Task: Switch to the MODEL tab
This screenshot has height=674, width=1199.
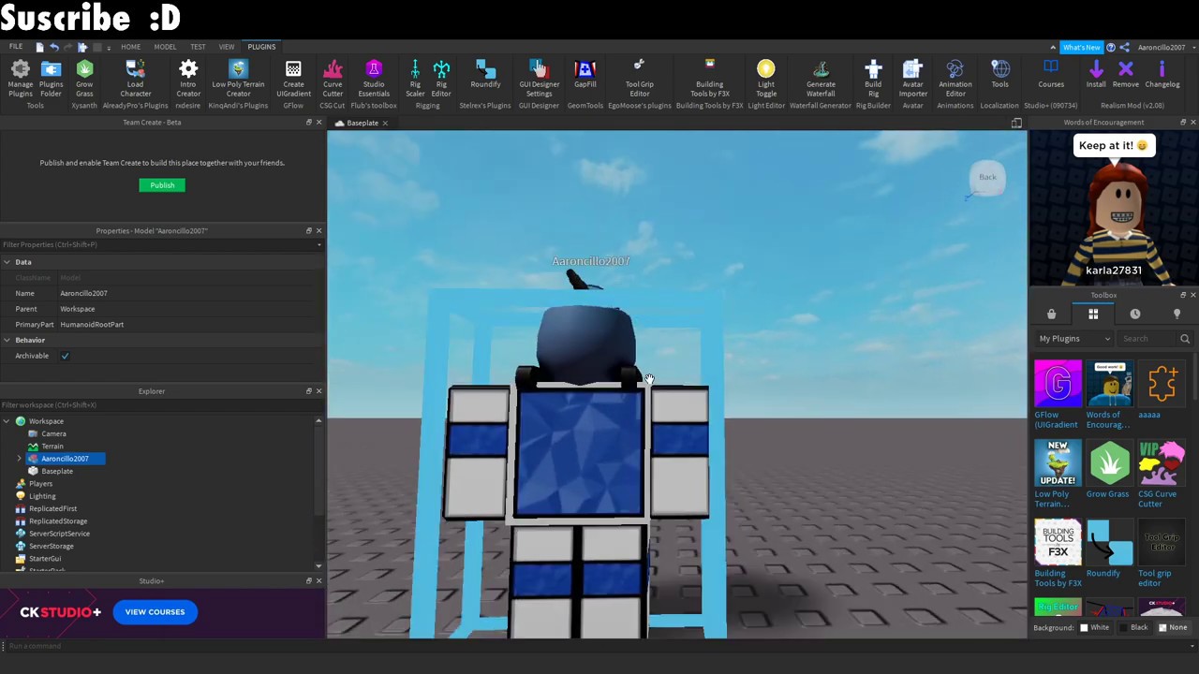Action: point(165,47)
